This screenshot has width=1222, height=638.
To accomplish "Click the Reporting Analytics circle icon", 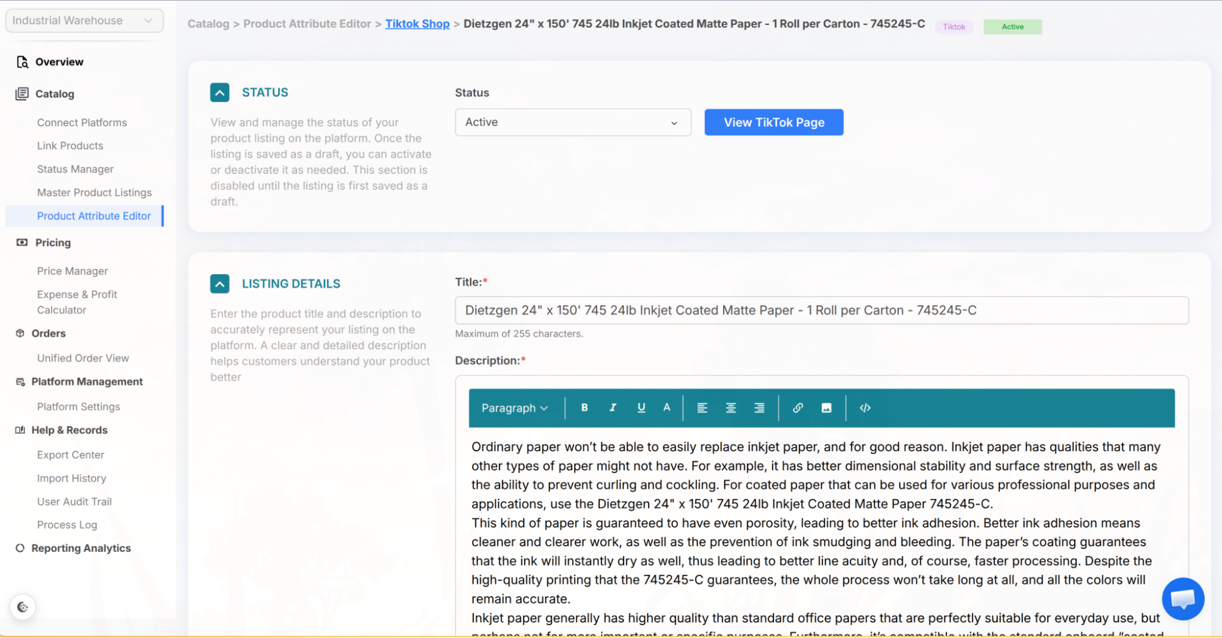I will tap(20, 548).
